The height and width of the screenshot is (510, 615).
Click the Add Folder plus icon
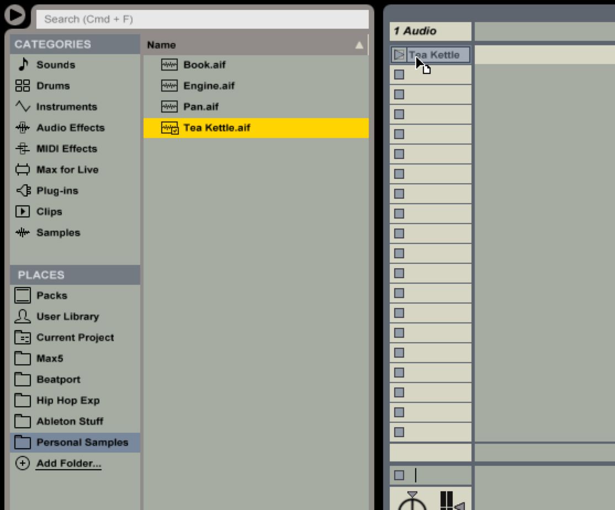click(22, 463)
